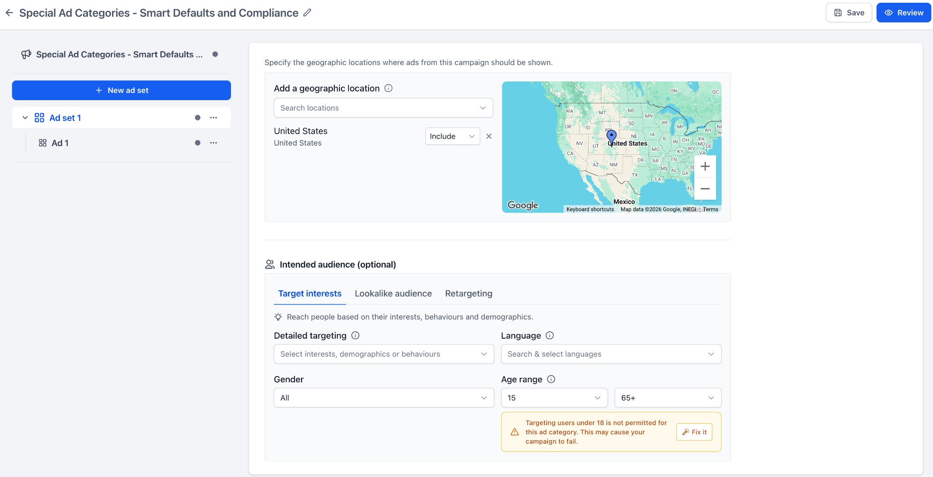This screenshot has height=477, width=933.
Task: Open map Terms link
Action: tap(710, 209)
